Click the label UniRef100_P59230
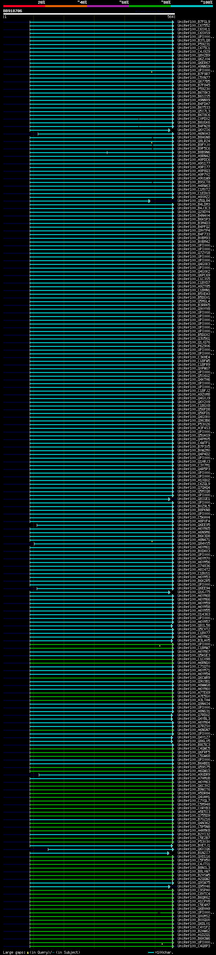This screenshot has width=216, height=955. click(193, 89)
